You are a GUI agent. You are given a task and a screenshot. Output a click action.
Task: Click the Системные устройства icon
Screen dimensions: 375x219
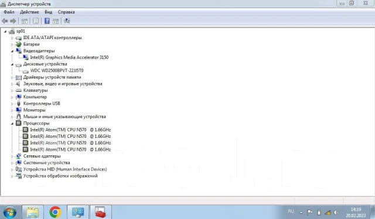pyautogui.click(x=18, y=163)
